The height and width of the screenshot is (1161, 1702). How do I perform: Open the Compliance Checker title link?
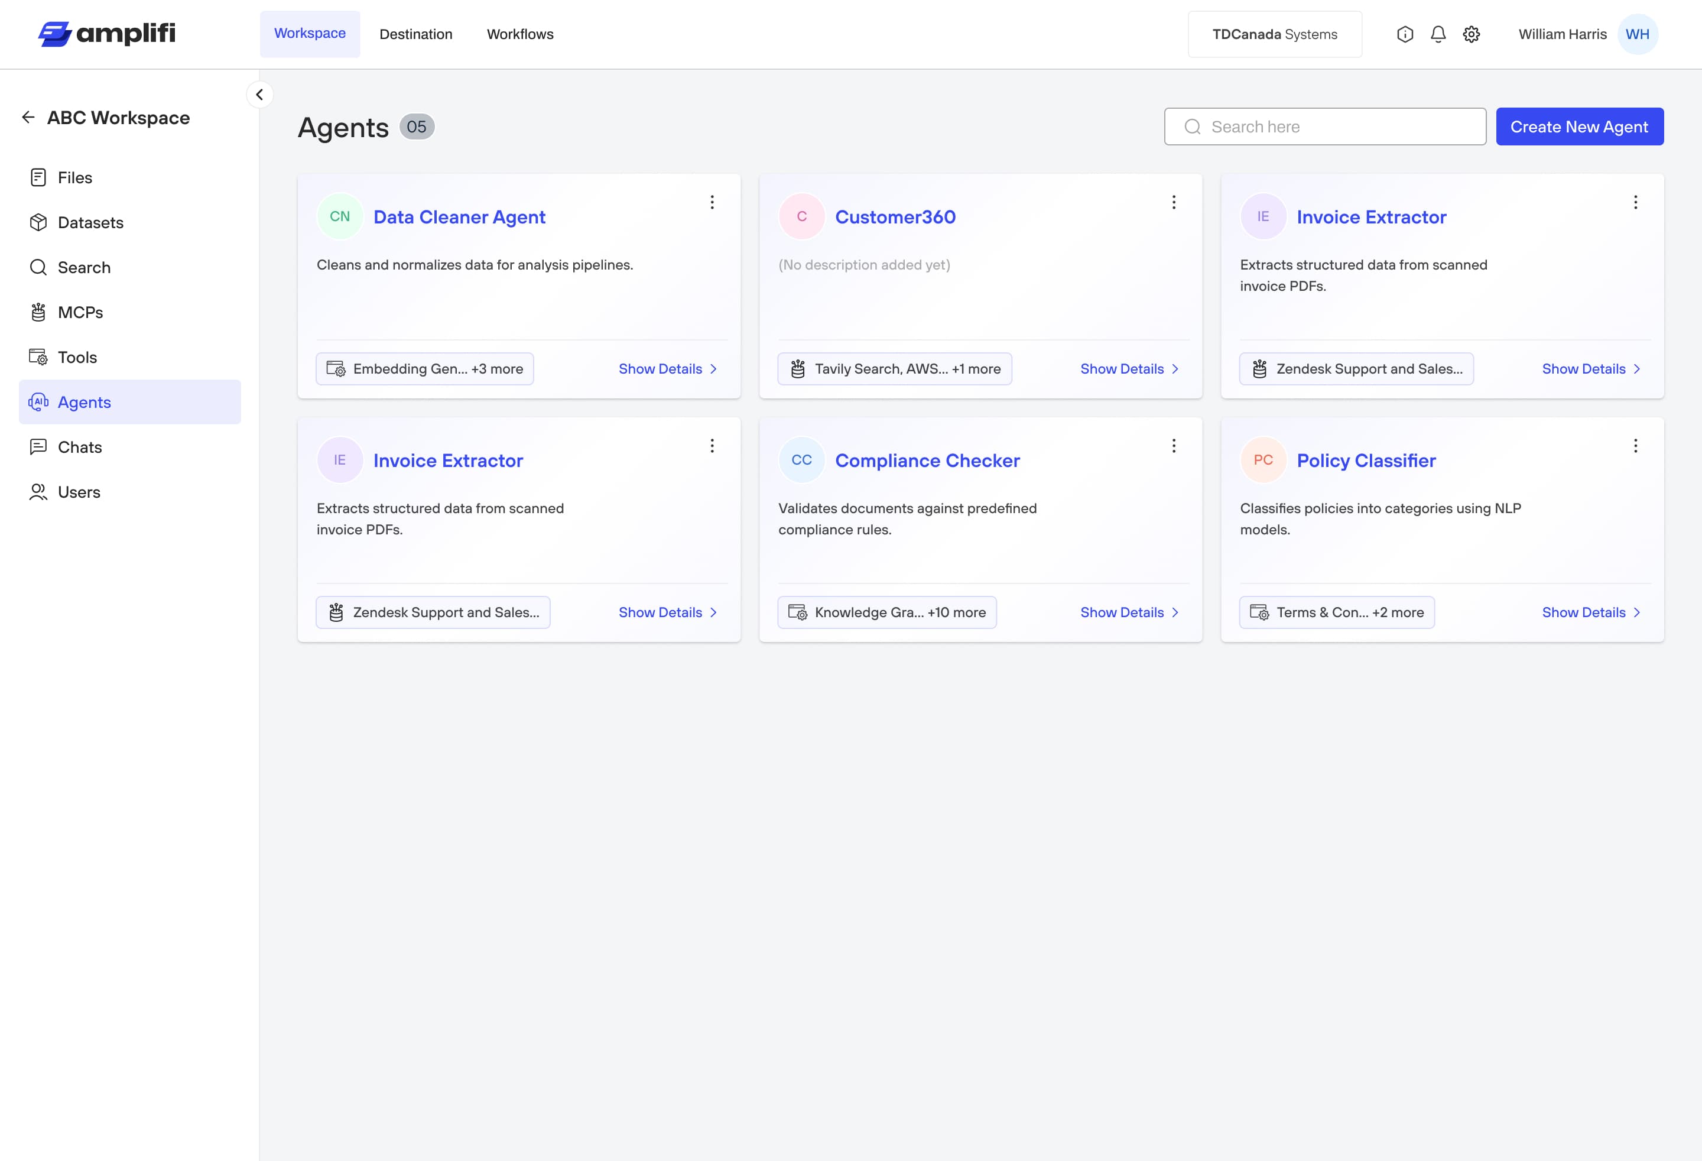coord(927,460)
